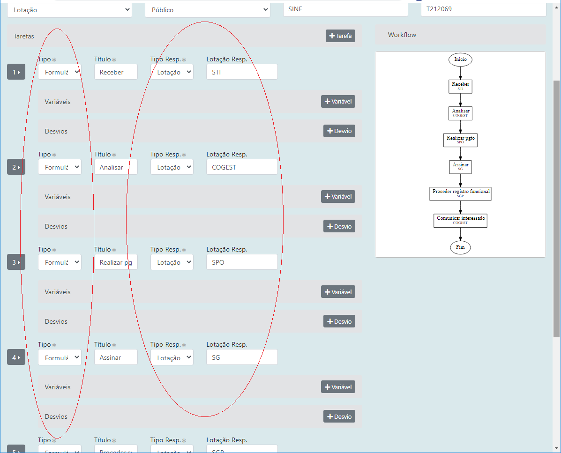Screen dimensions: 561x453
Task: Expand the task 1 number handle
Action: (x=16, y=72)
